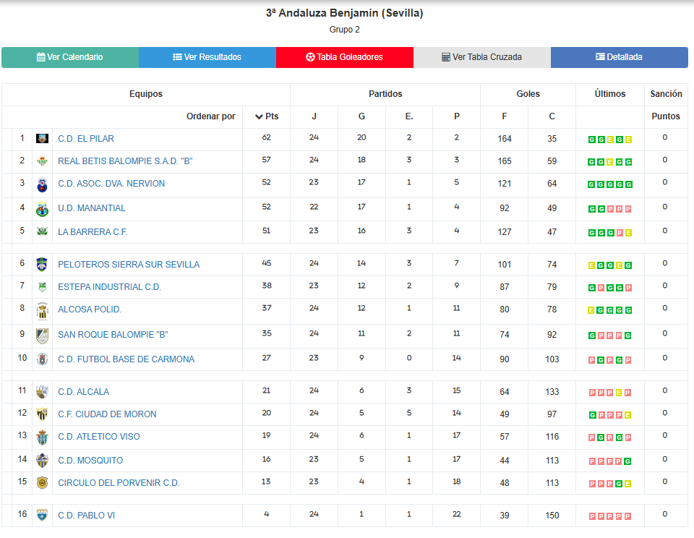The image size is (694, 538).
Task: Open CIRCULO DEL PORVENIR C.D. link
Action: coord(119,482)
